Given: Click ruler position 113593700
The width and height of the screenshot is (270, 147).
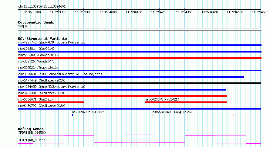Looking at the screenshot, I should [x=32, y=12].
